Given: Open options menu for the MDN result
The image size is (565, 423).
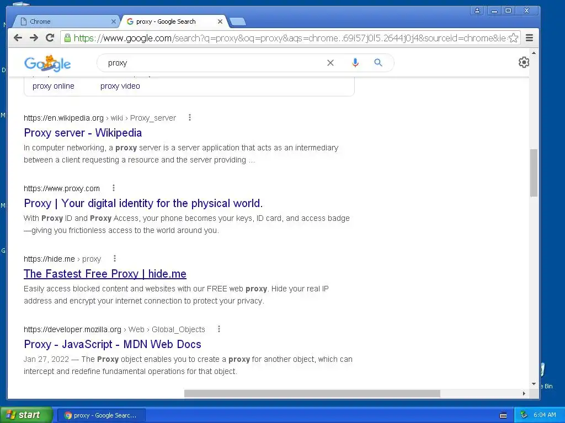Looking at the screenshot, I should (x=218, y=329).
